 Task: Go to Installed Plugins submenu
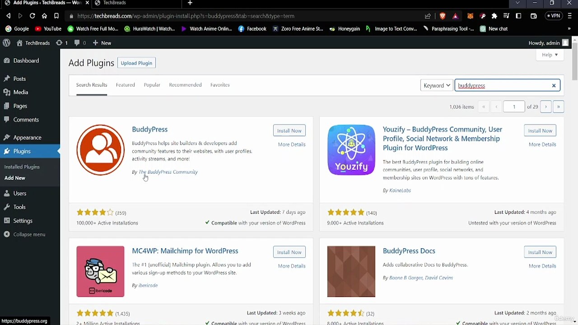(x=22, y=167)
